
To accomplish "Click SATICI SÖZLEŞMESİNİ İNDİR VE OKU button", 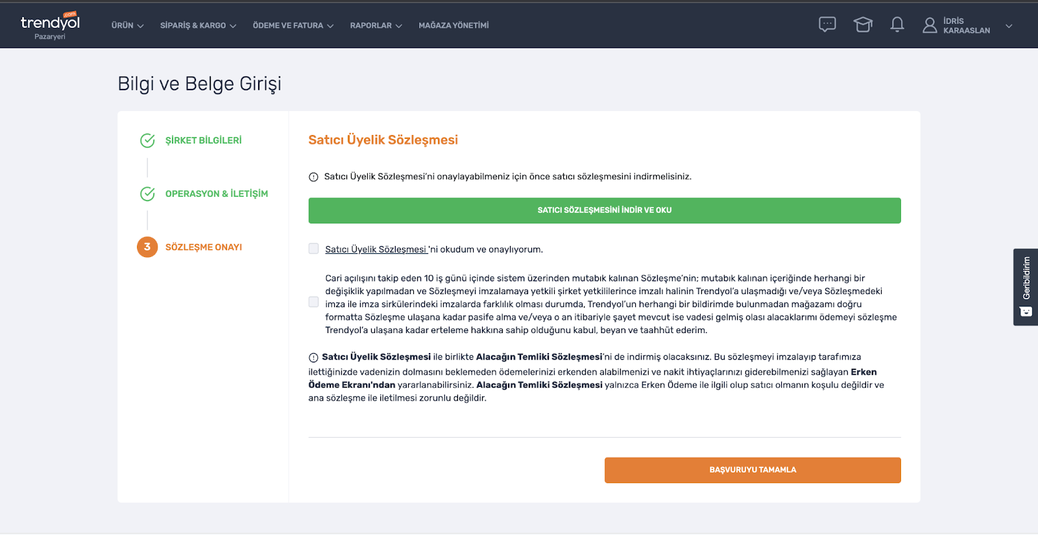I will pyautogui.click(x=605, y=210).
